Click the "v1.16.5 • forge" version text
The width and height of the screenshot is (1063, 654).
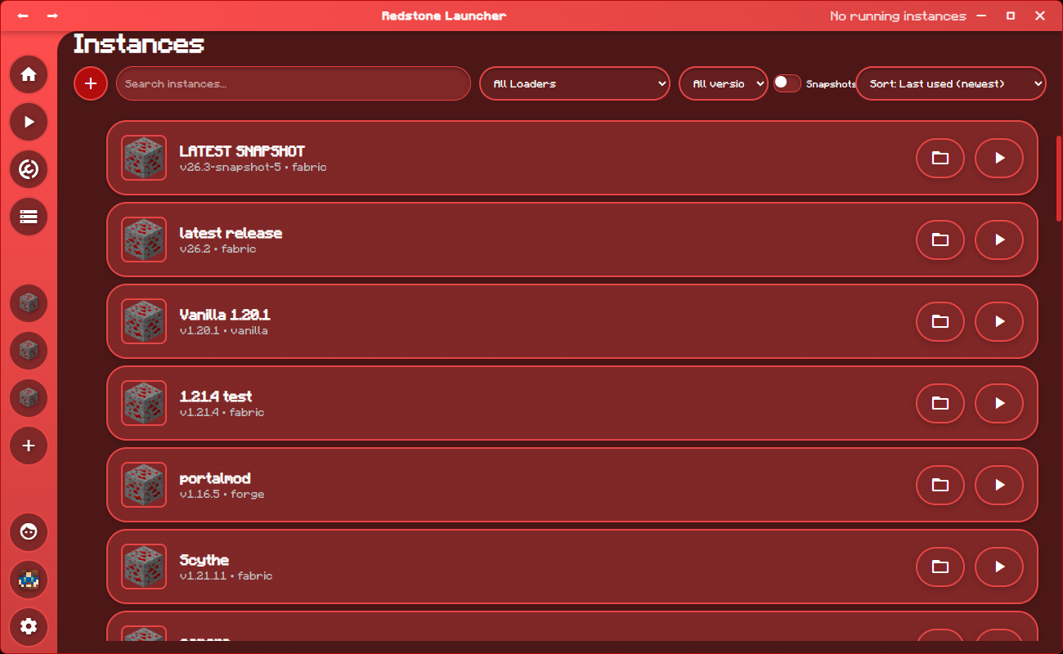[x=222, y=494]
